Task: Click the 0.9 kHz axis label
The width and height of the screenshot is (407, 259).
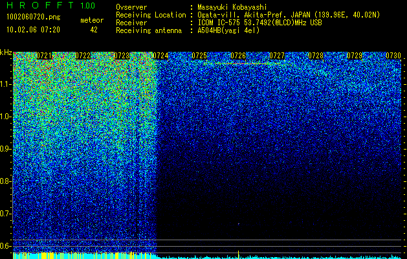Action: 6,149
